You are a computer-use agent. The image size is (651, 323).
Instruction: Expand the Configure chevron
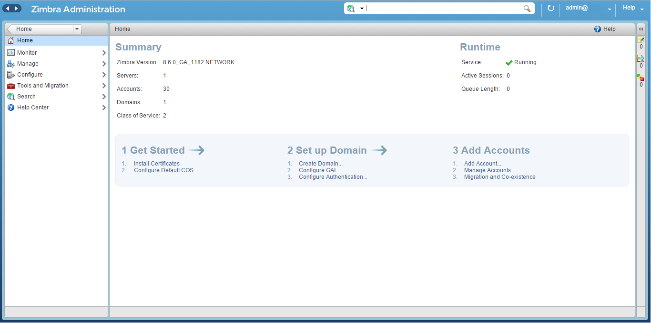coord(104,75)
